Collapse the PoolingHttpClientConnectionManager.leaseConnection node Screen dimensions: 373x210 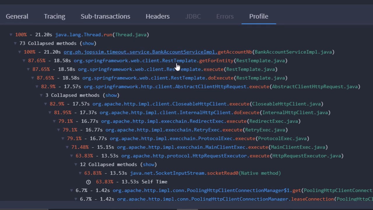76,199
